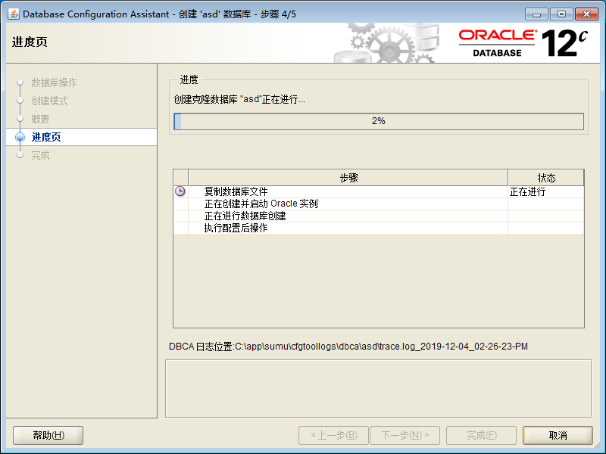
Task: Select 正在创建并启动 Oracle 实例 row
Action: tap(379, 204)
